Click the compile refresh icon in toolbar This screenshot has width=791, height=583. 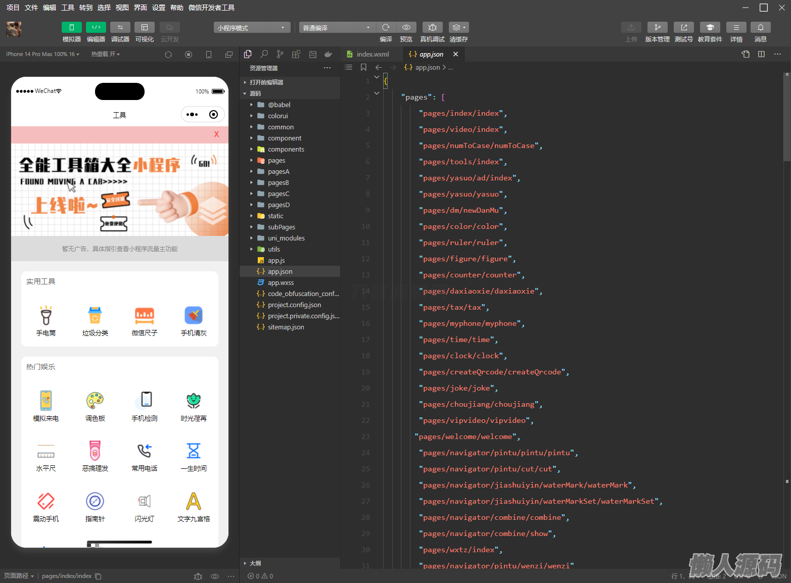[x=386, y=27]
